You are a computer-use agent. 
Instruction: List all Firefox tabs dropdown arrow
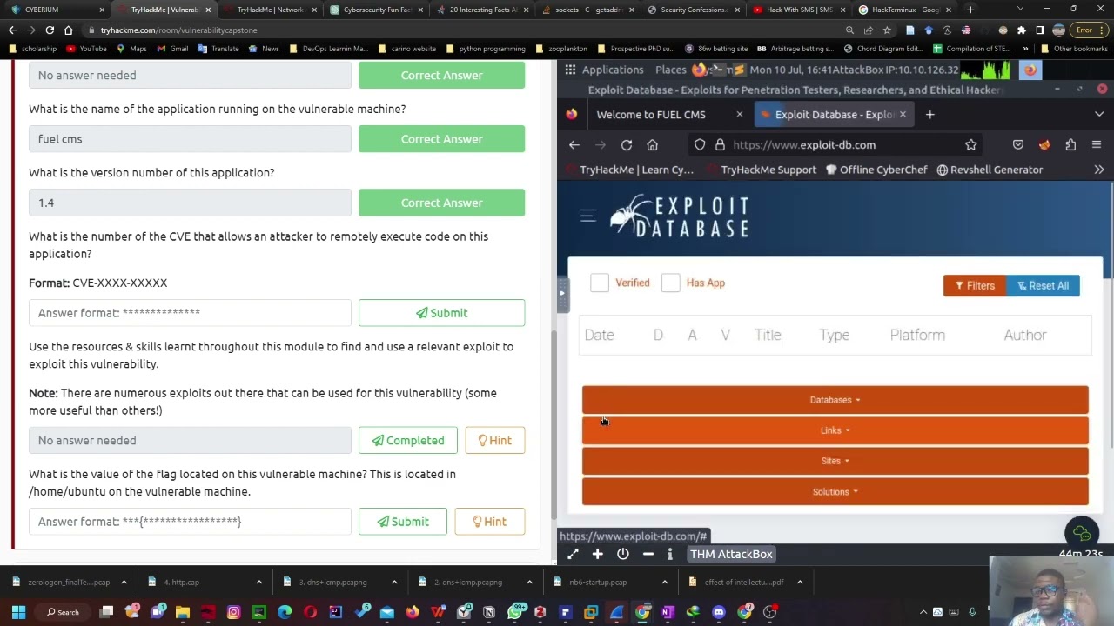[x=1099, y=115]
